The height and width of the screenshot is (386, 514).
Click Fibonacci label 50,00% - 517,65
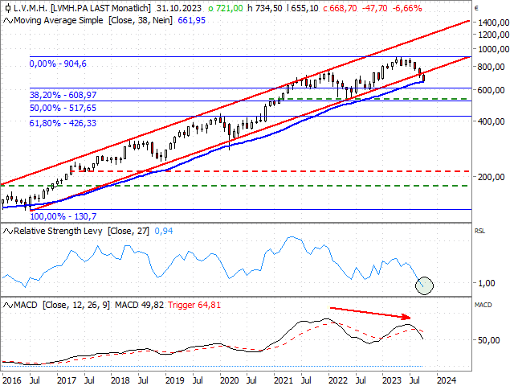click(63, 108)
